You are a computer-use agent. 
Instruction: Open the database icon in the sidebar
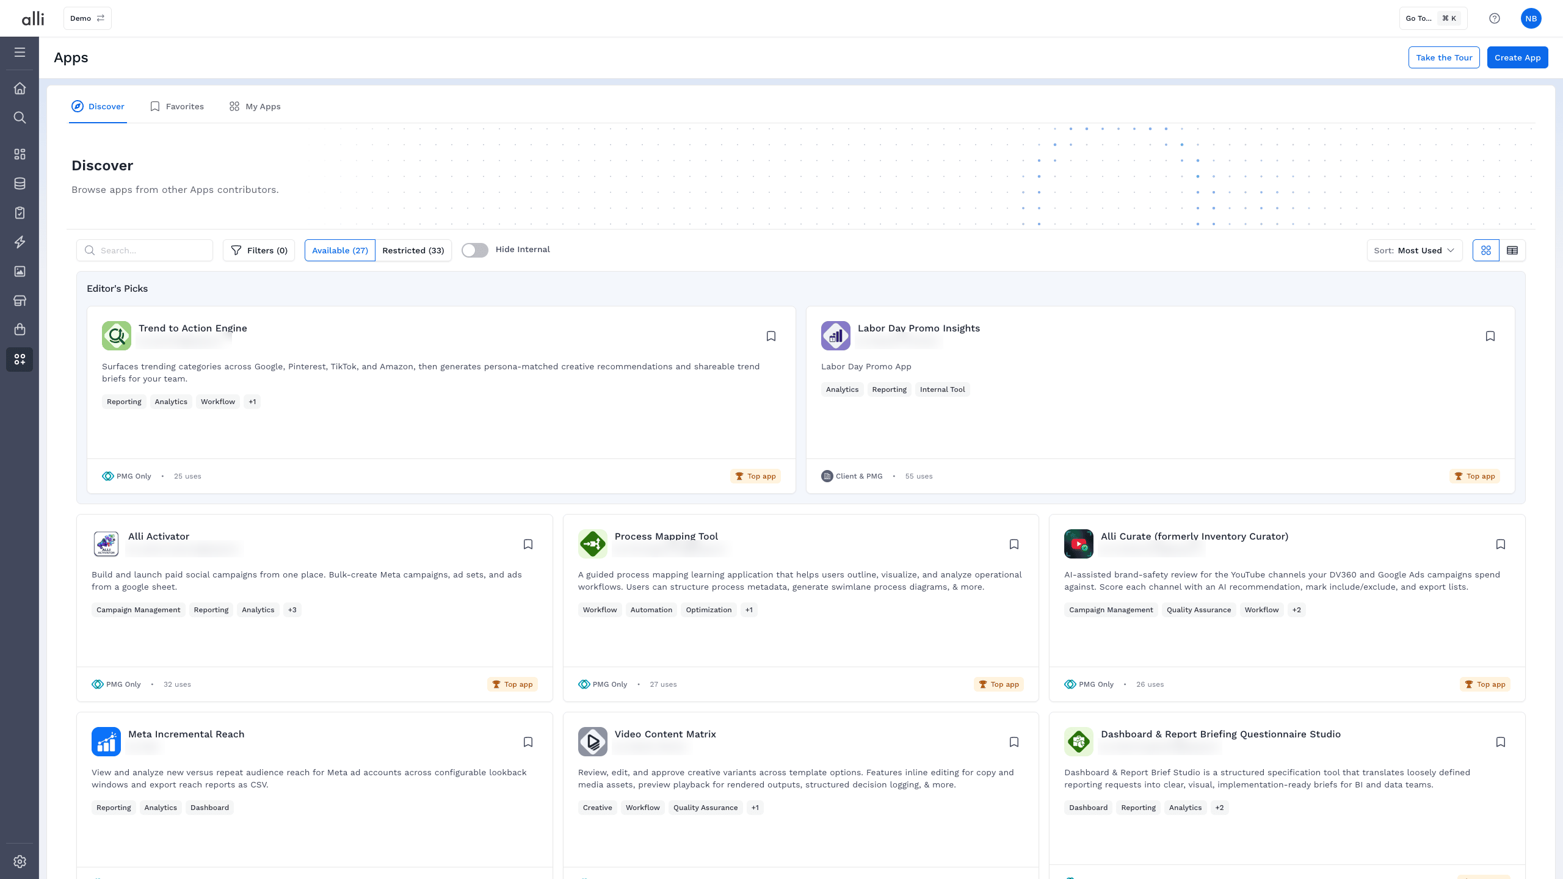click(20, 184)
